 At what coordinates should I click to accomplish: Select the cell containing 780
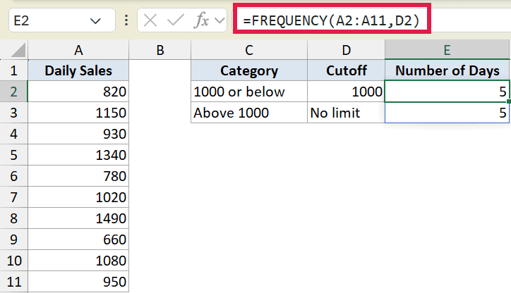(x=78, y=176)
